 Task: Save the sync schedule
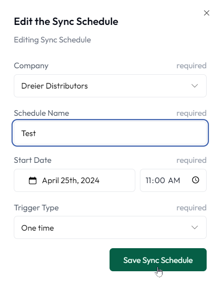click(x=158, y=260)
